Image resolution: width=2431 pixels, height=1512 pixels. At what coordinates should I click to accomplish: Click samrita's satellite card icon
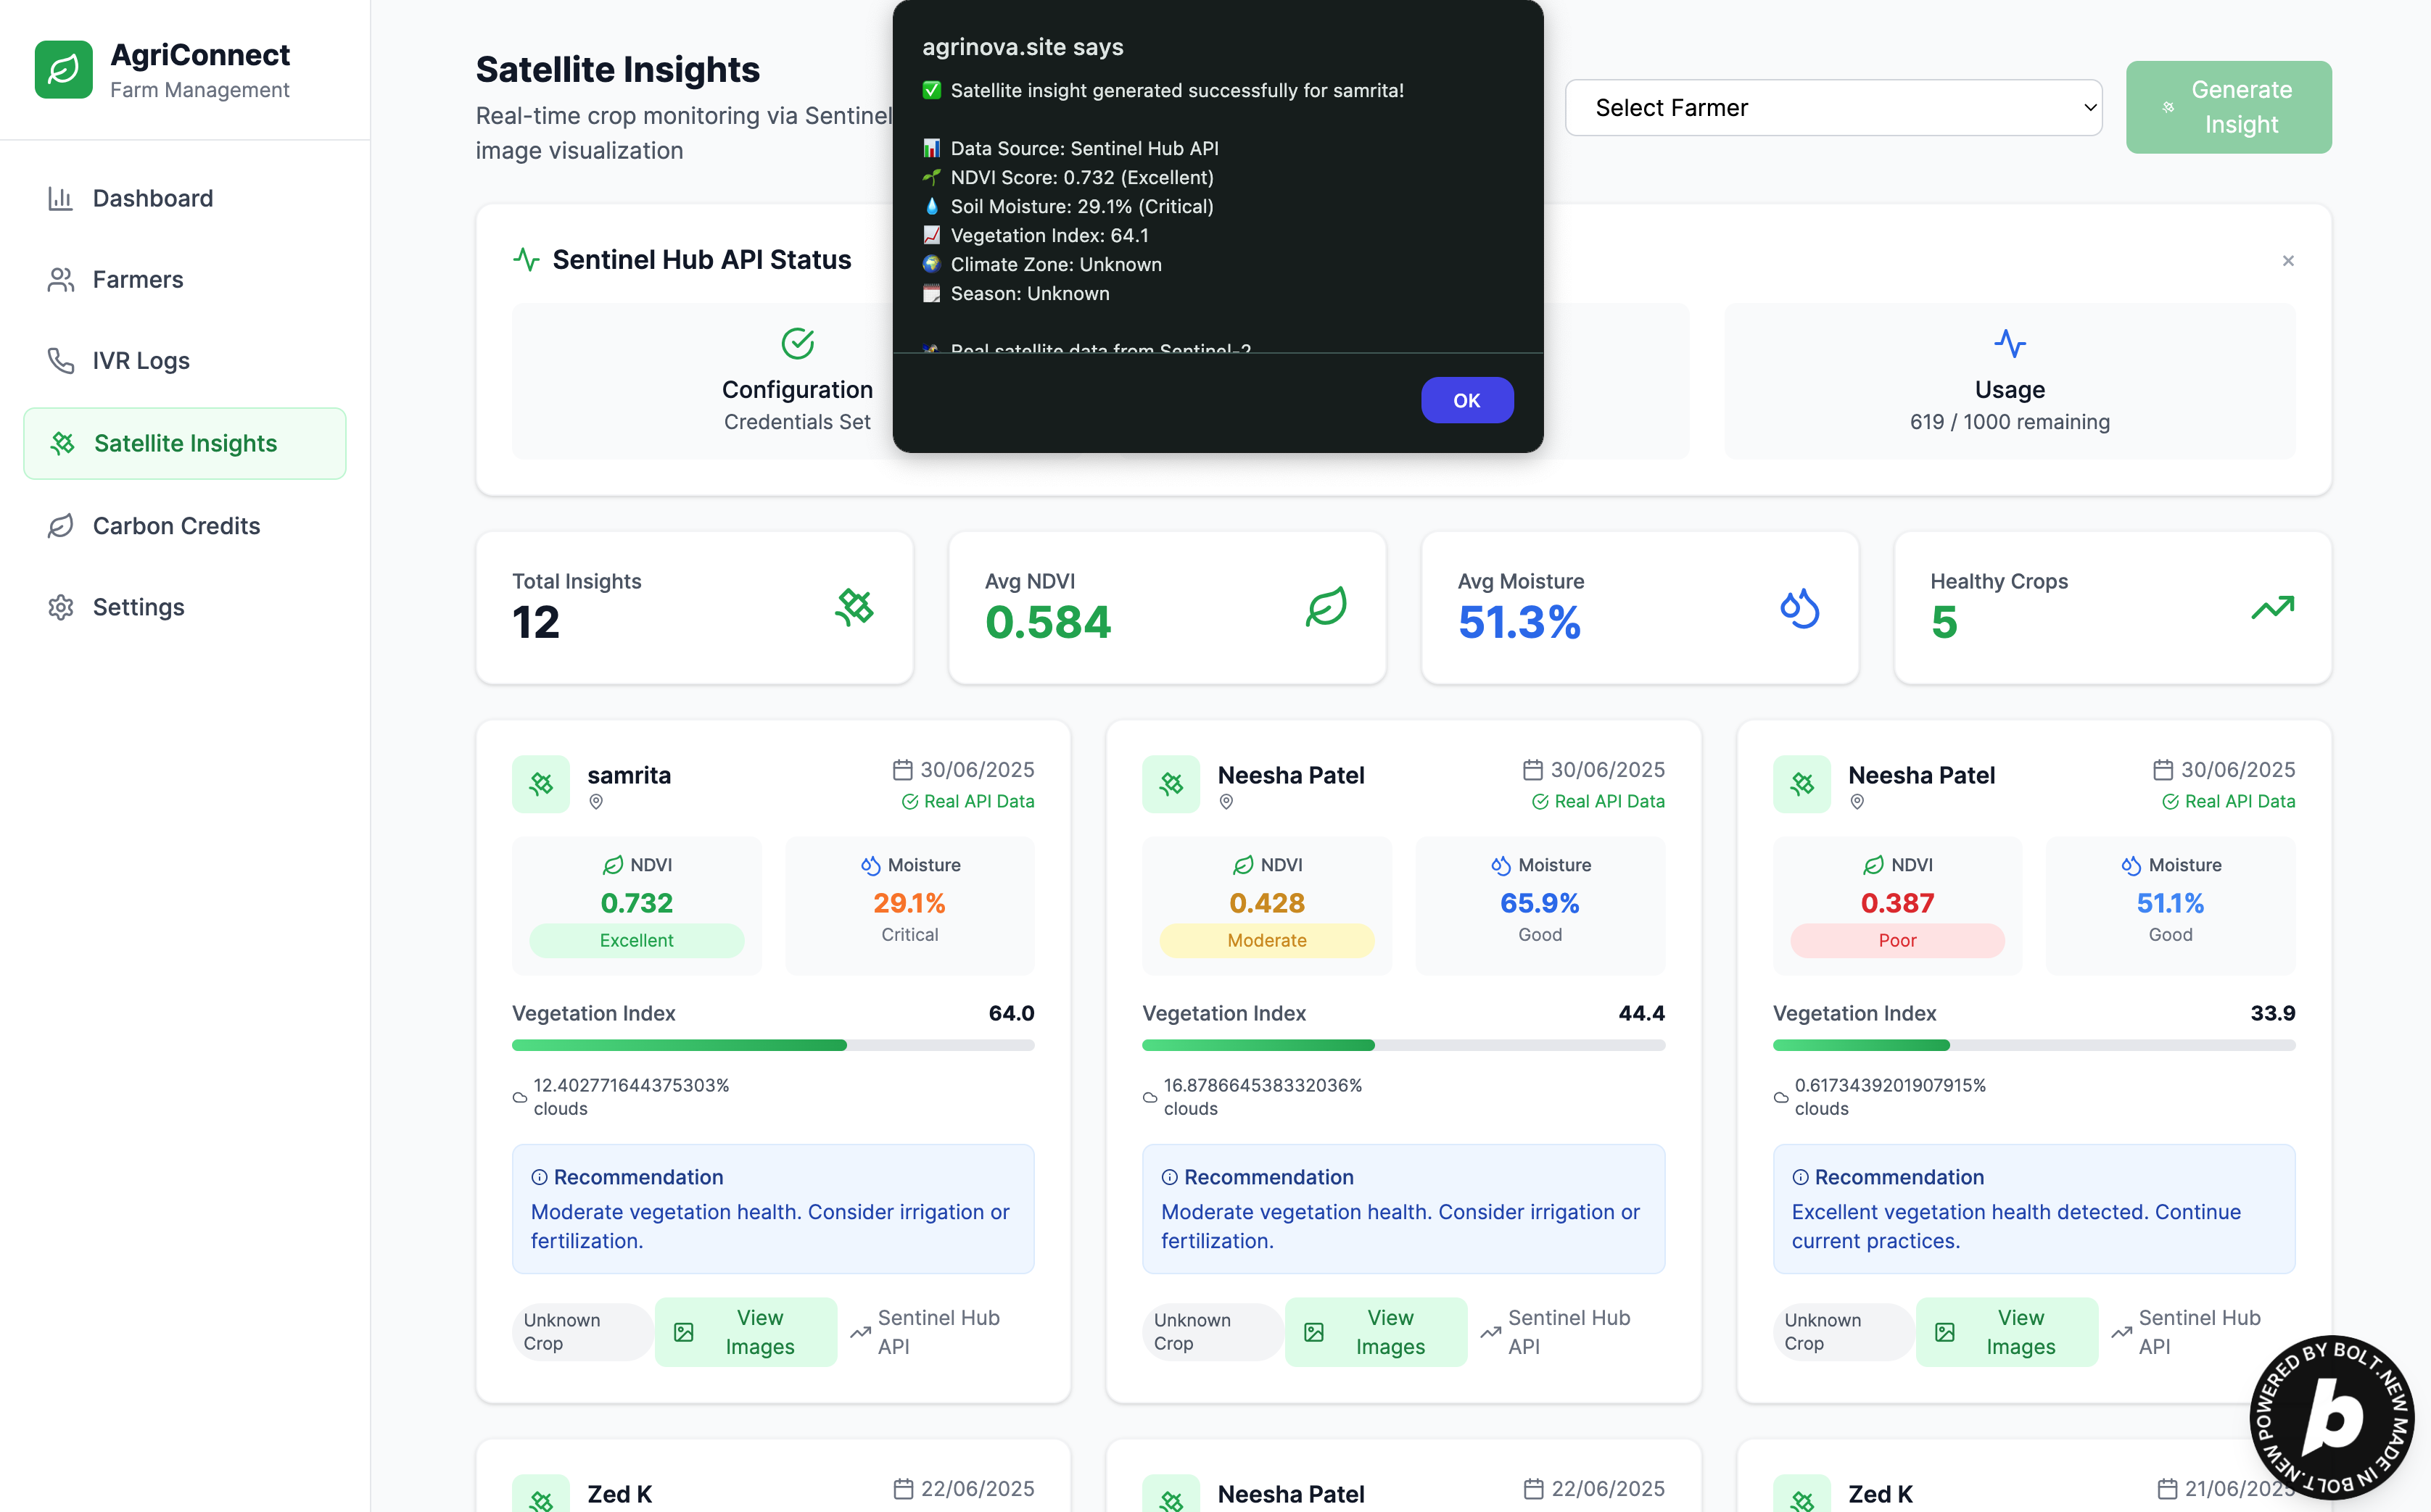[x=541, y=784]
